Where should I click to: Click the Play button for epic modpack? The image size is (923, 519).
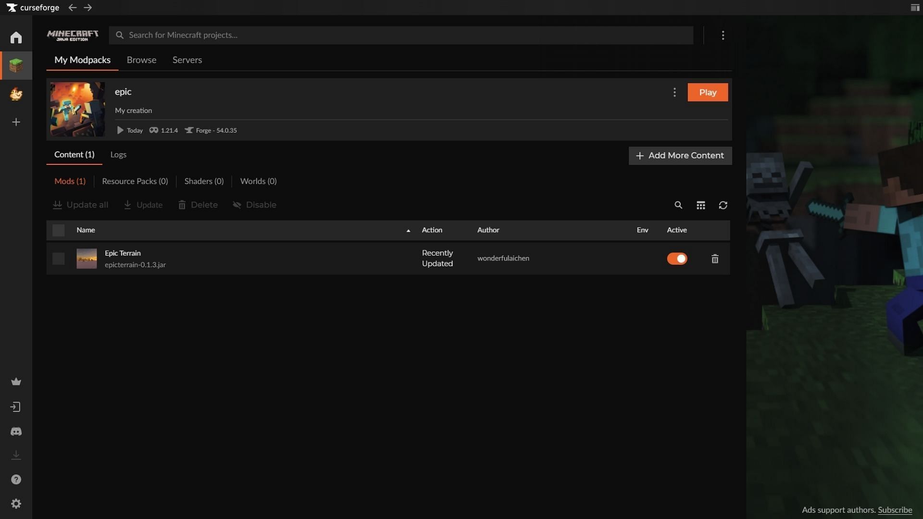click(708, 92)
